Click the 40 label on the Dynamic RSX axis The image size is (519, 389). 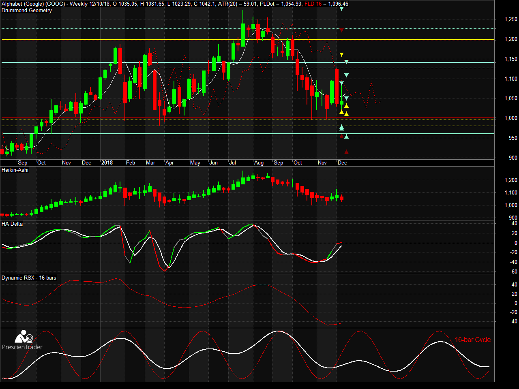(515, 284)
